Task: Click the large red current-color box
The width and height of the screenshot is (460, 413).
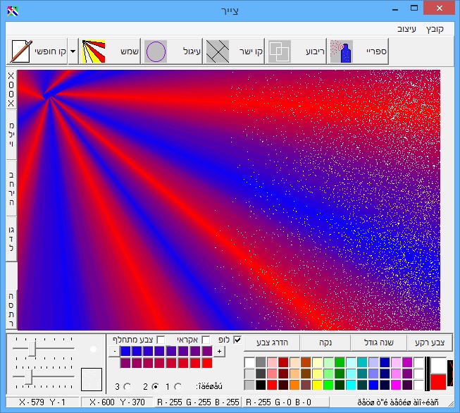Action: [438, 382]
